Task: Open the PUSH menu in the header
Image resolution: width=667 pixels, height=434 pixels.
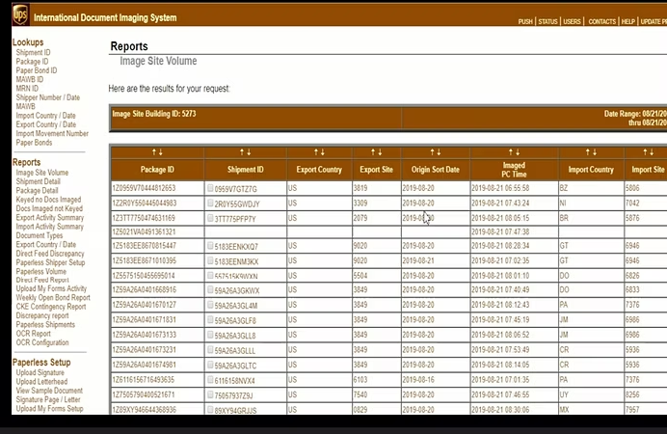Action: (525, 21)
